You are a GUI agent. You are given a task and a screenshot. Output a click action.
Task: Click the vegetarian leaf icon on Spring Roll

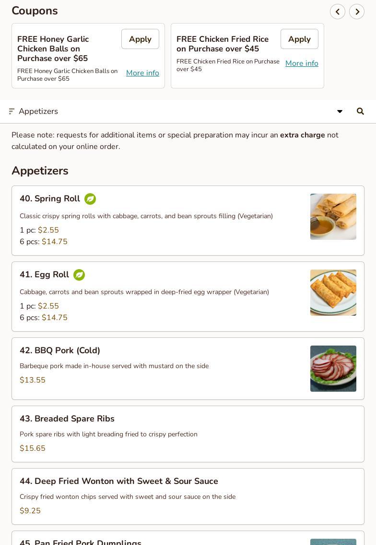pos(90,199)
